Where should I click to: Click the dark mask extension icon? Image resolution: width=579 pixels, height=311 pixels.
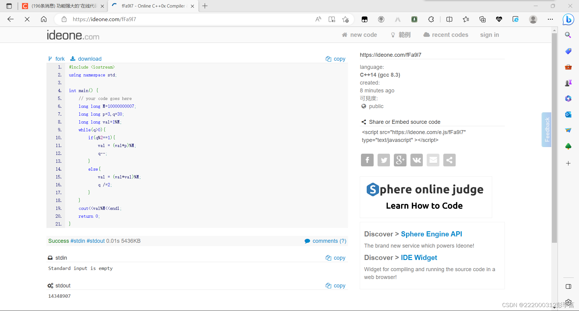[x=365, y=19]
